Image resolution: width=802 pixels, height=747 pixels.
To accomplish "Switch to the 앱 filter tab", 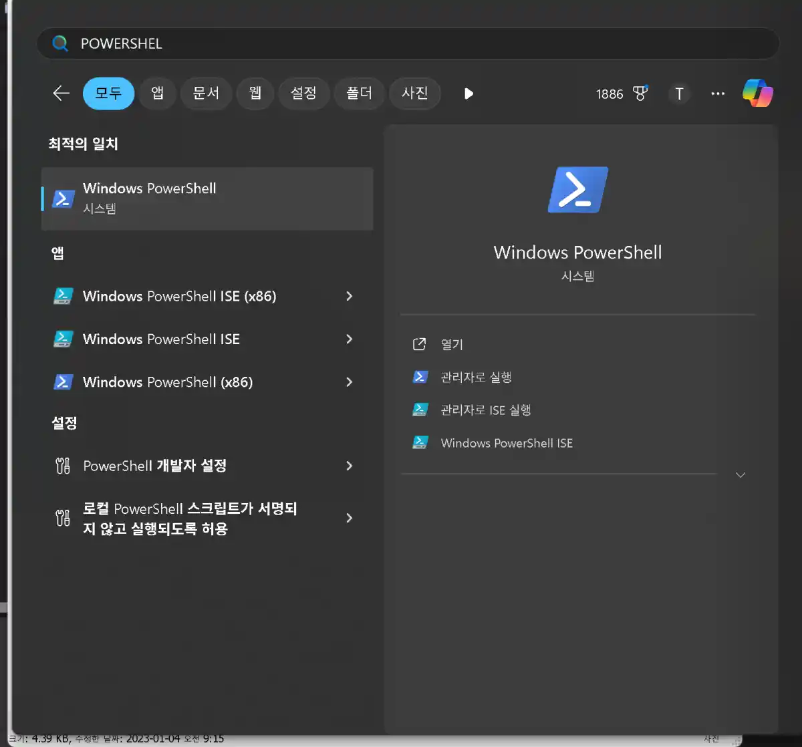I will [x=158, y=94].
